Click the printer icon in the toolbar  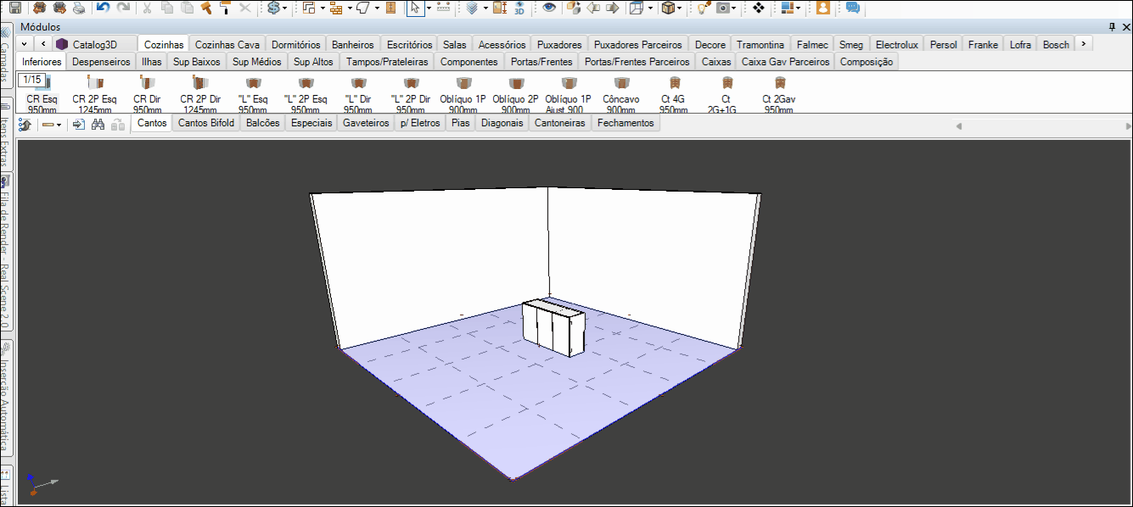(x=79, y=8)
